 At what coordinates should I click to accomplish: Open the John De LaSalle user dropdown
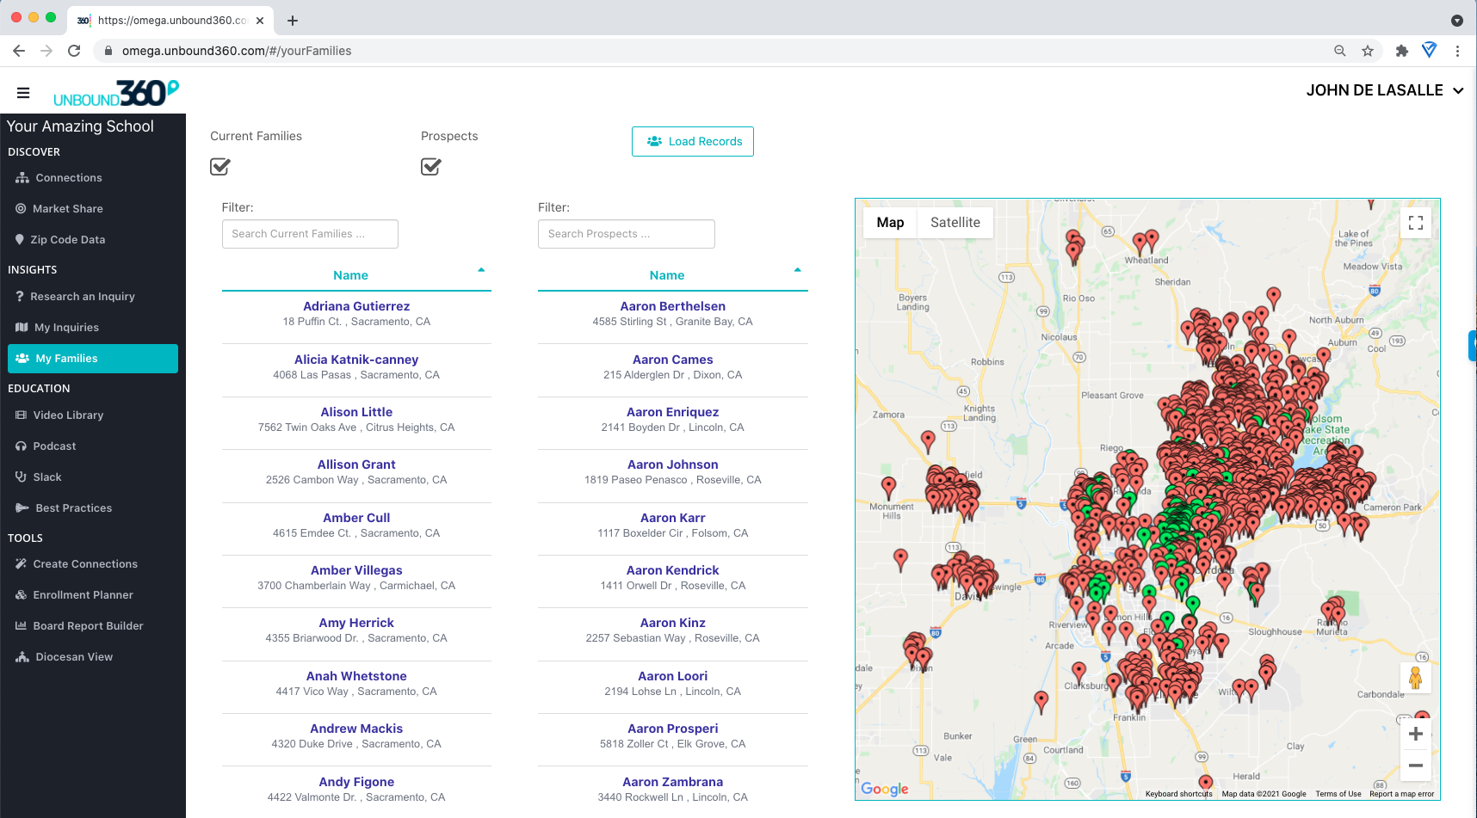click(1385, 90)
